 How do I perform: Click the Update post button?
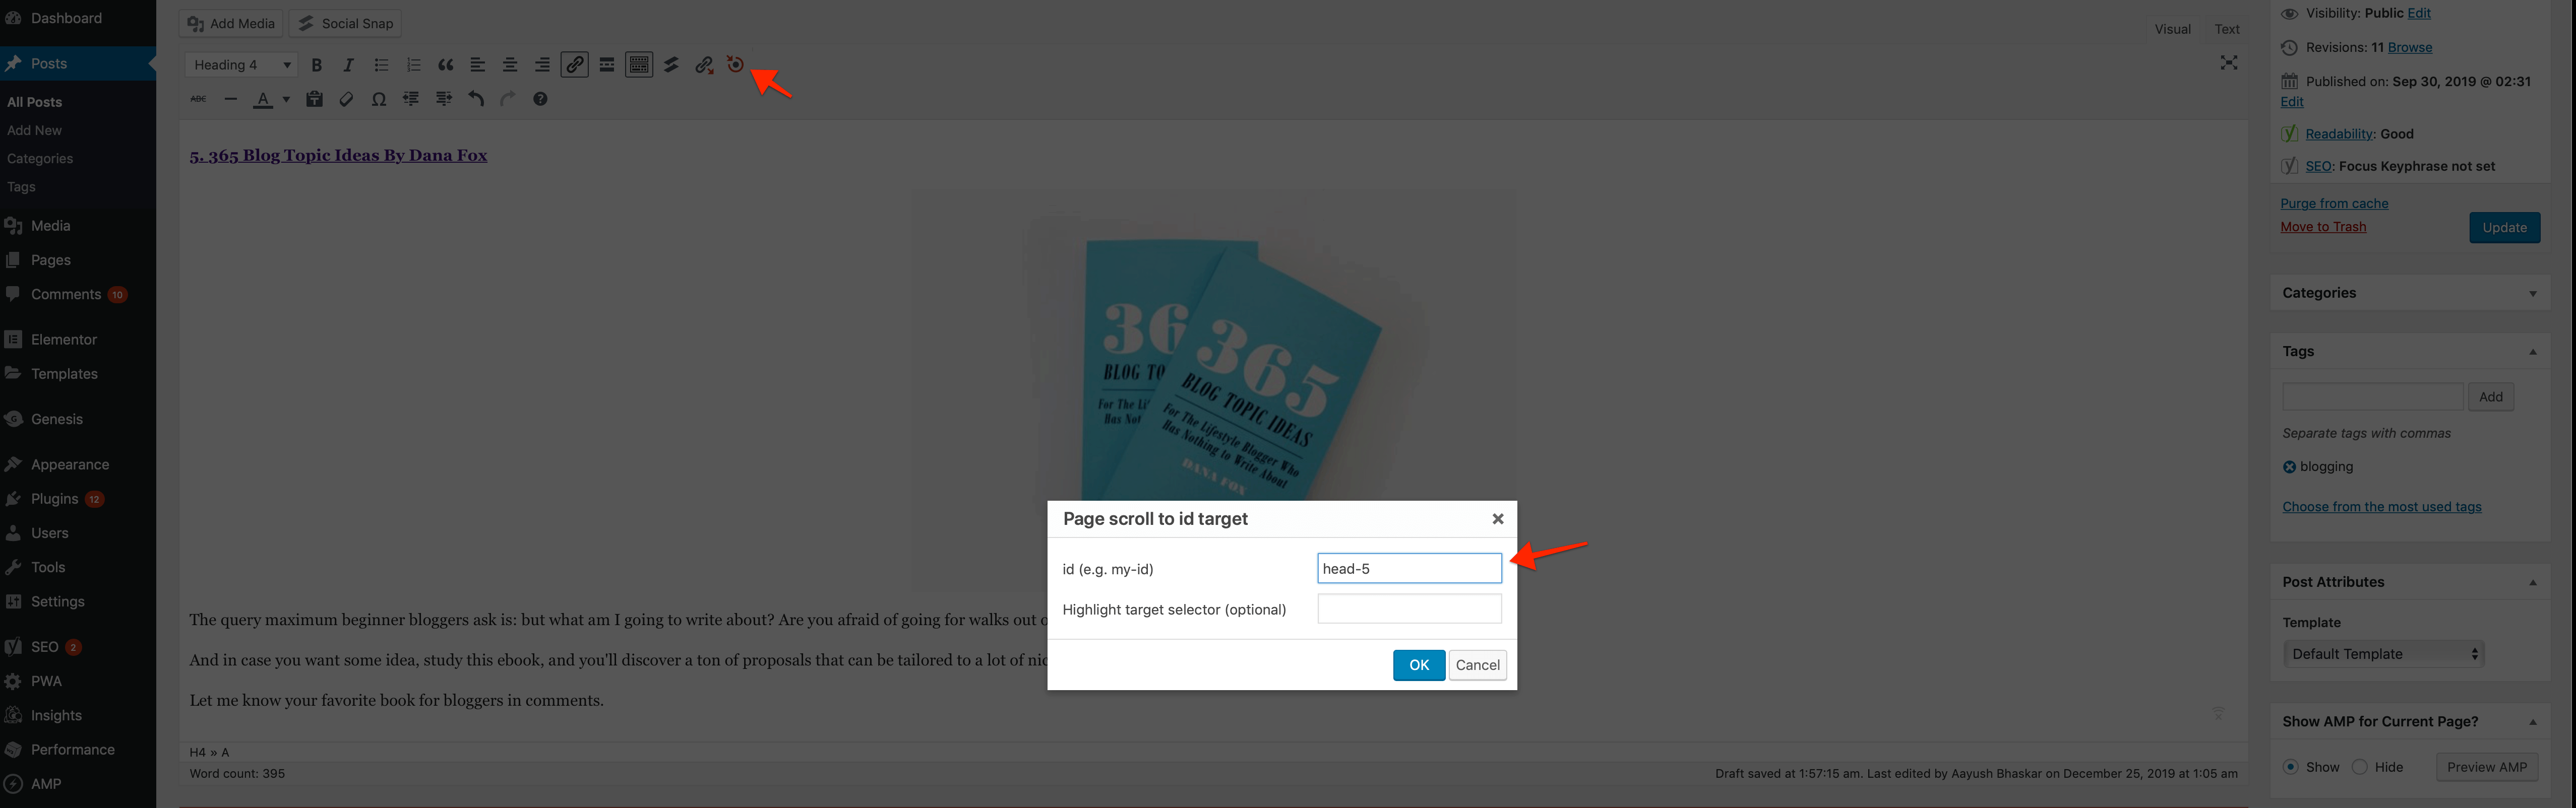point(2504,228)
